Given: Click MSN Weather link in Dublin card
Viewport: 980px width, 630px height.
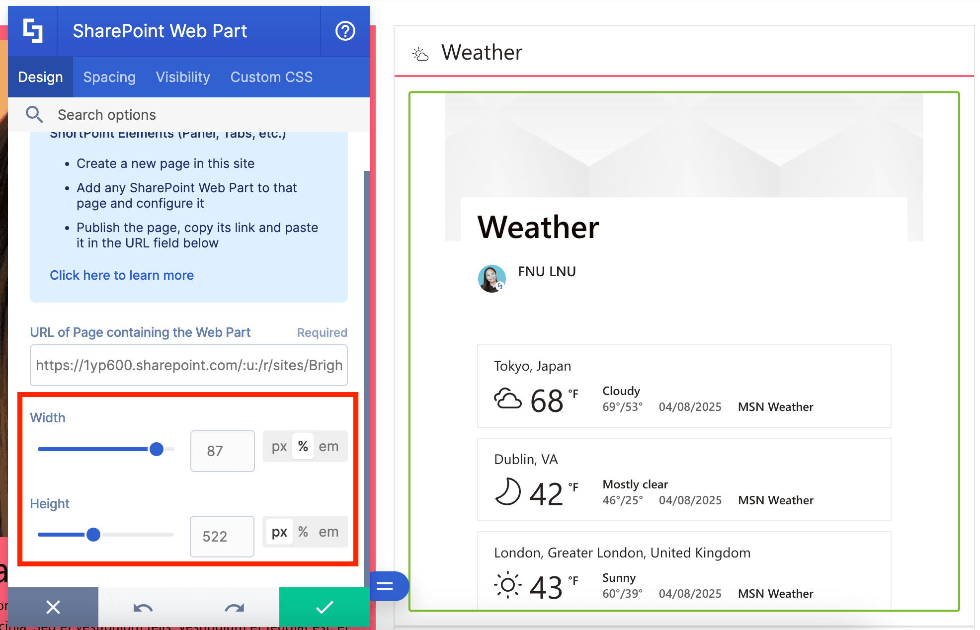Looking at the screenshot, I should point(775,500).
